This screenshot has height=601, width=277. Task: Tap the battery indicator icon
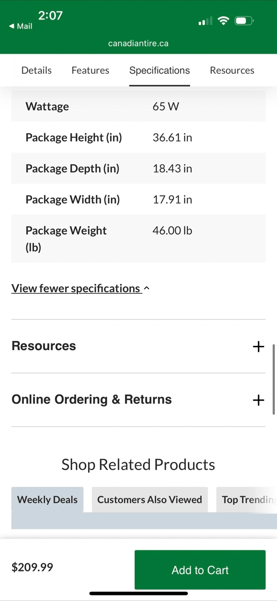point(244,21)
